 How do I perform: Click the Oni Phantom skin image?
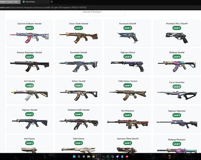point(128,124)
